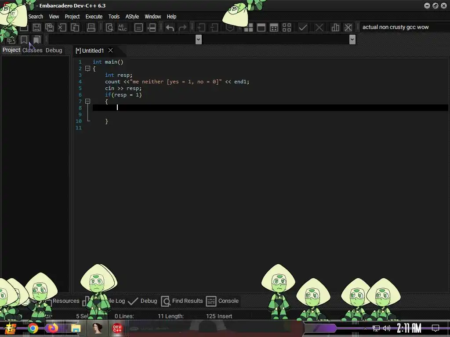Viewport: 450px width, 337px height.
Task: Click the Indent toolbar icon
Action: 201,28
